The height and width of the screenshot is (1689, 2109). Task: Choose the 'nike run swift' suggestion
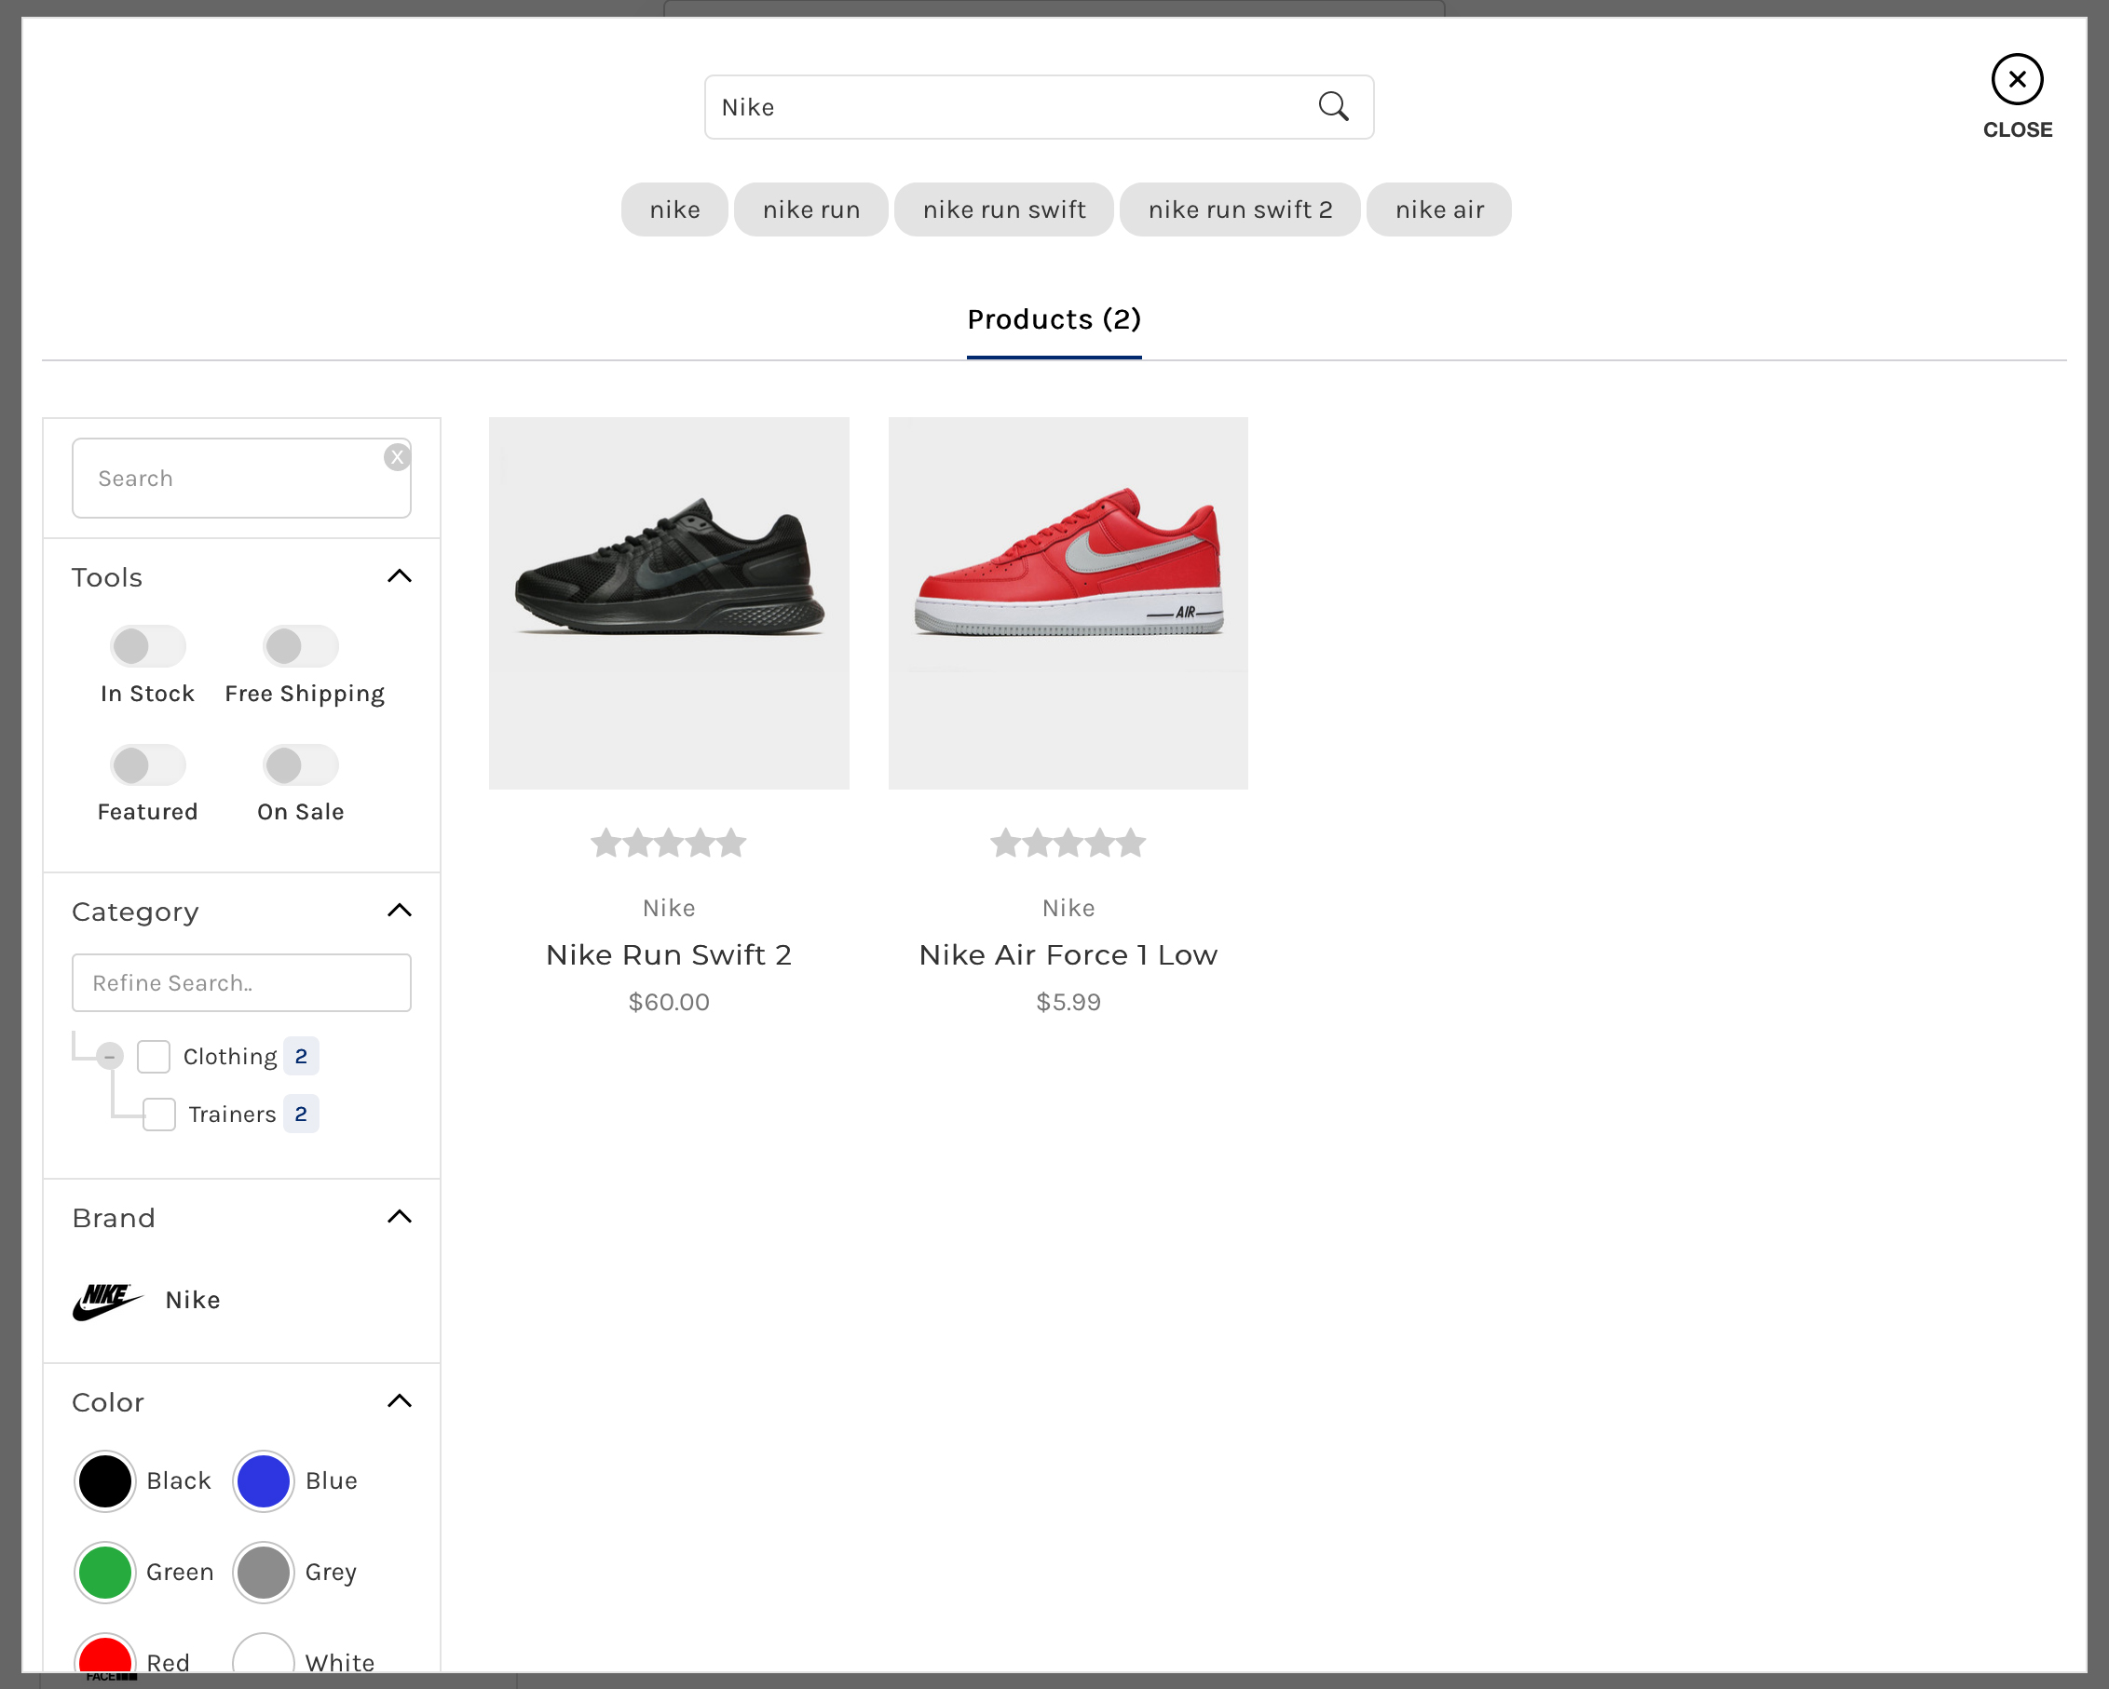[1004, 209]
